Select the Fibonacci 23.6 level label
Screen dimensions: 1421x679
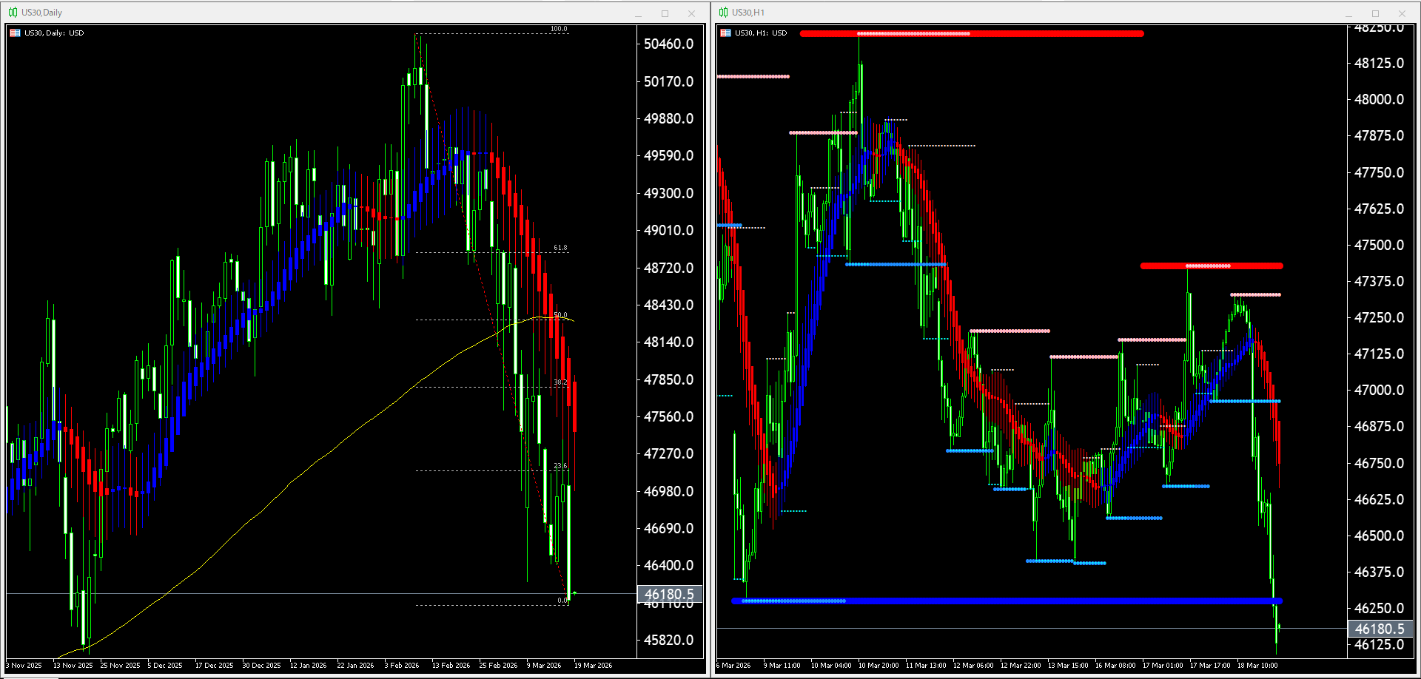[x=560, y=466]
